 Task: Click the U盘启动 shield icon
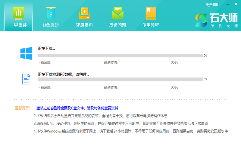tap(51, 13)
